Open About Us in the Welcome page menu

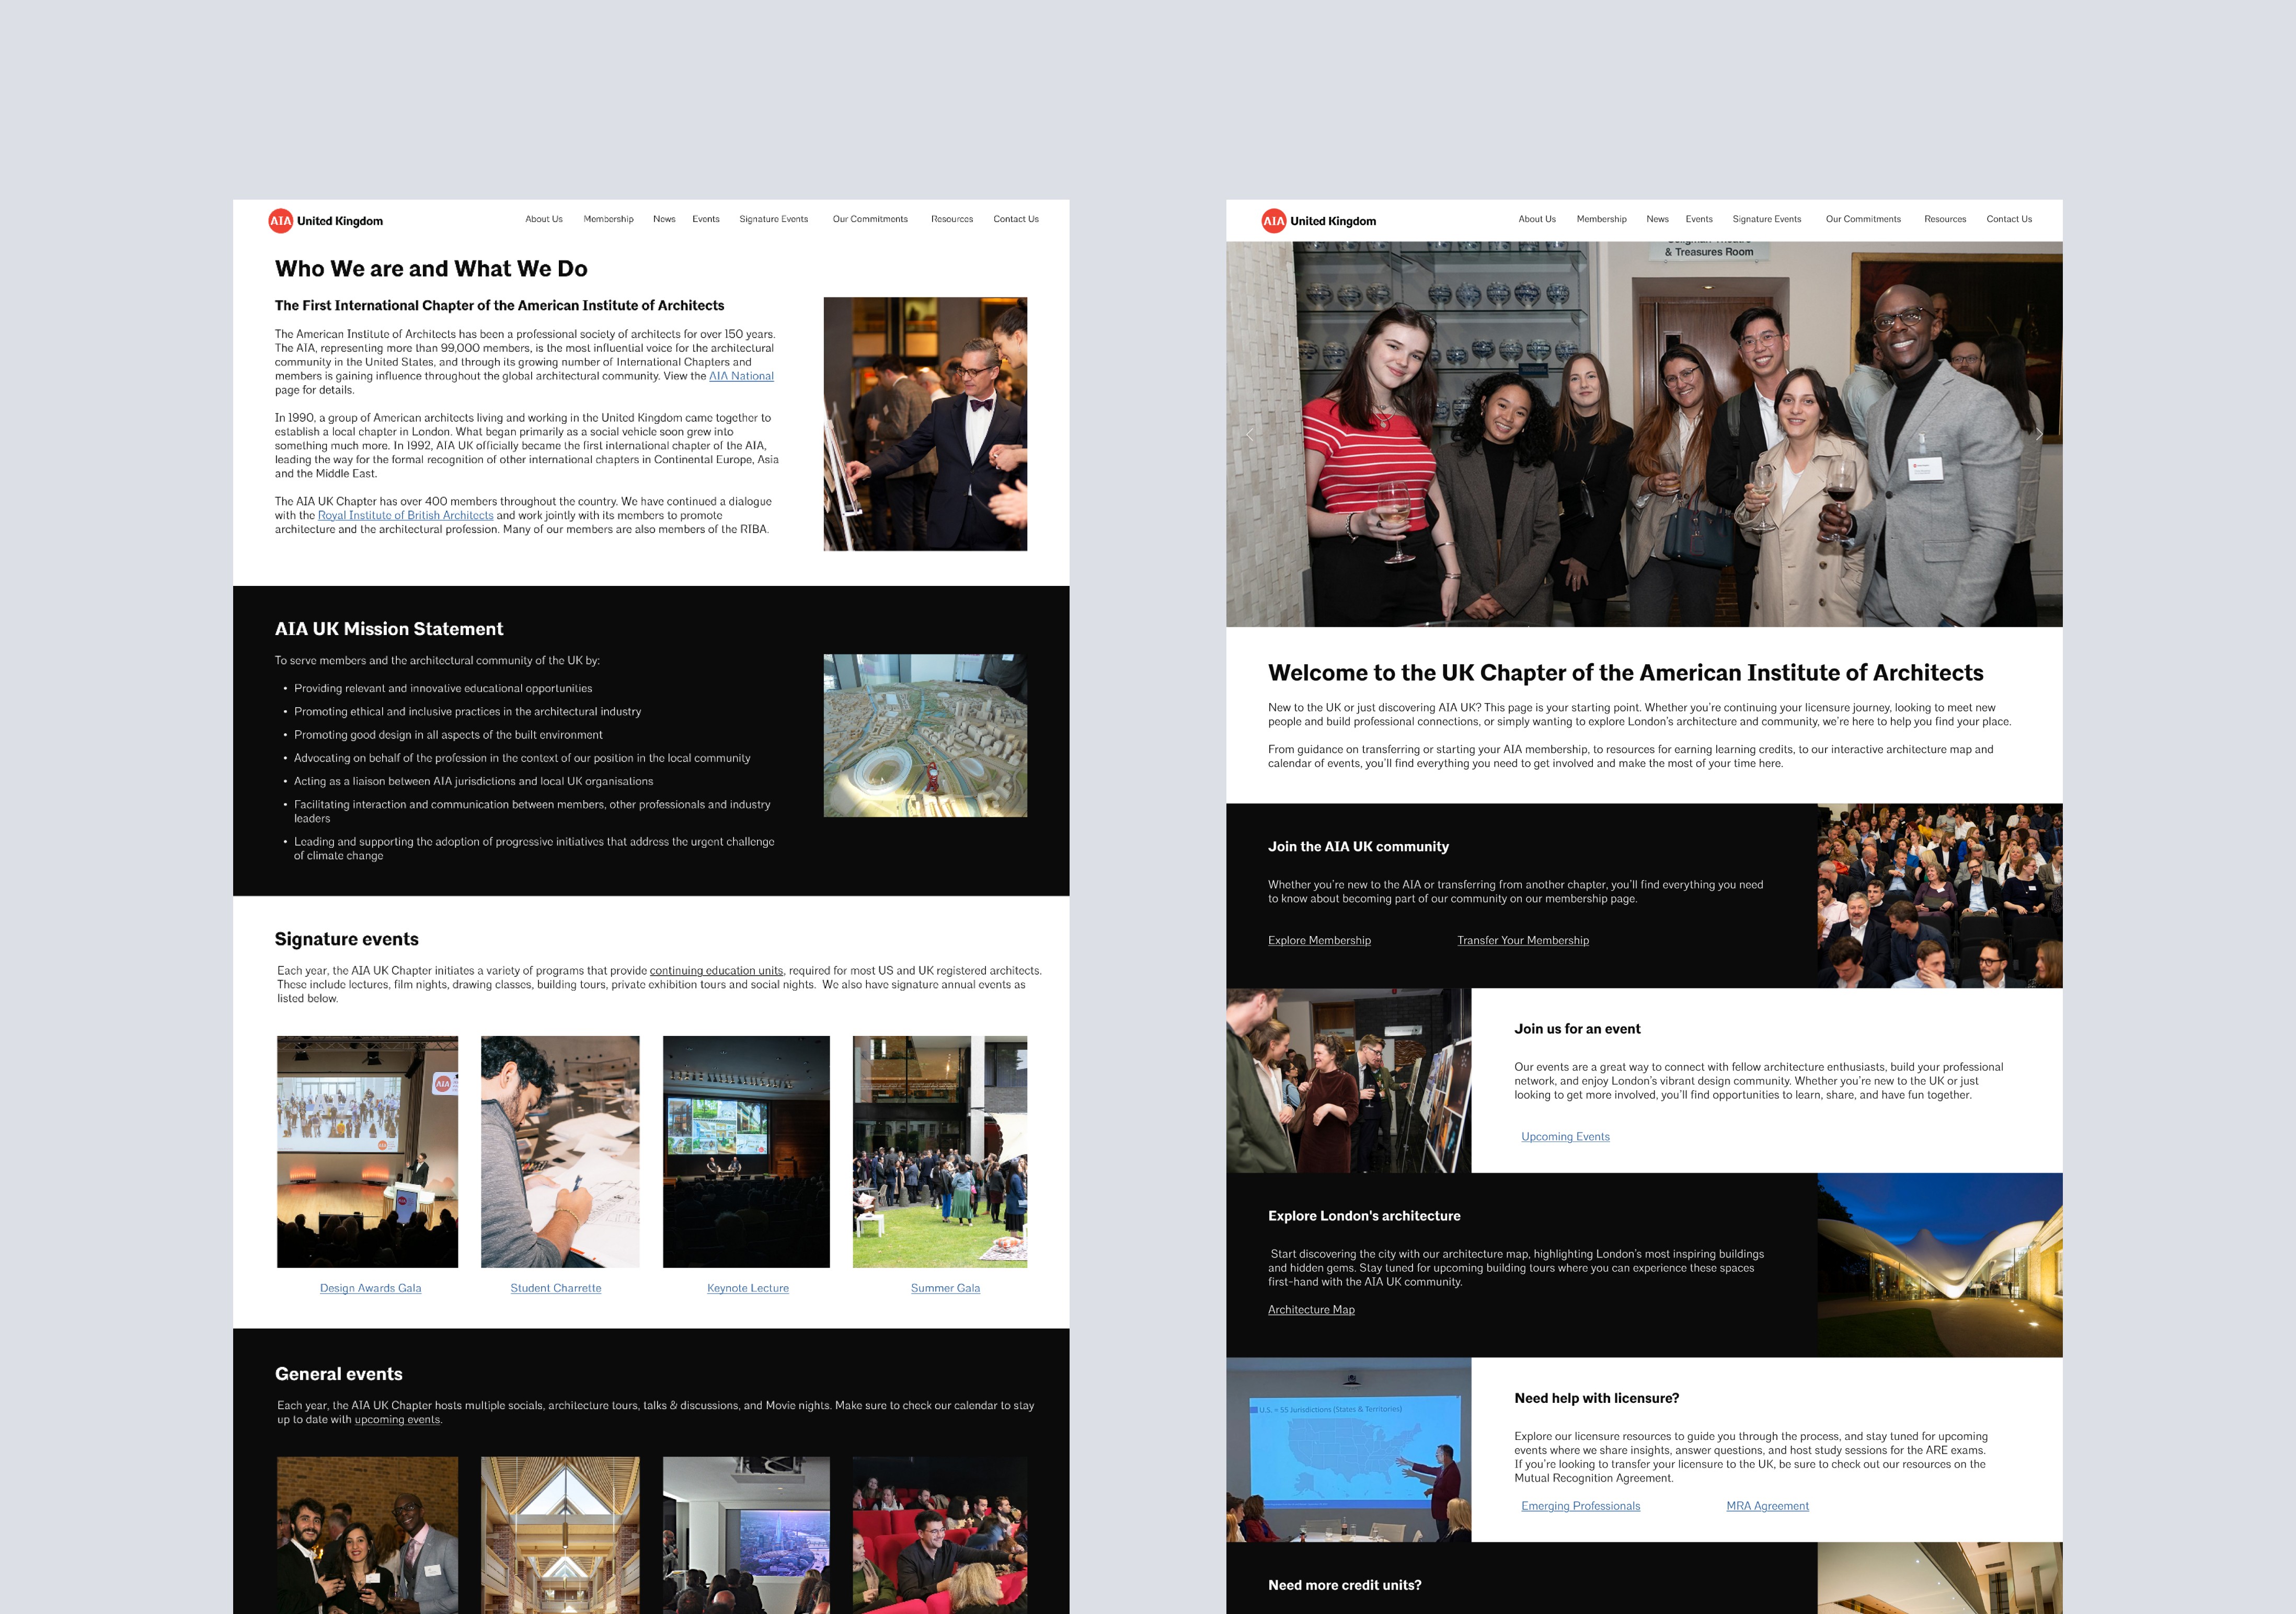click(1537, 219)
